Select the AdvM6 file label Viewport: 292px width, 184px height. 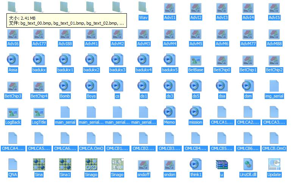point(222,44)
